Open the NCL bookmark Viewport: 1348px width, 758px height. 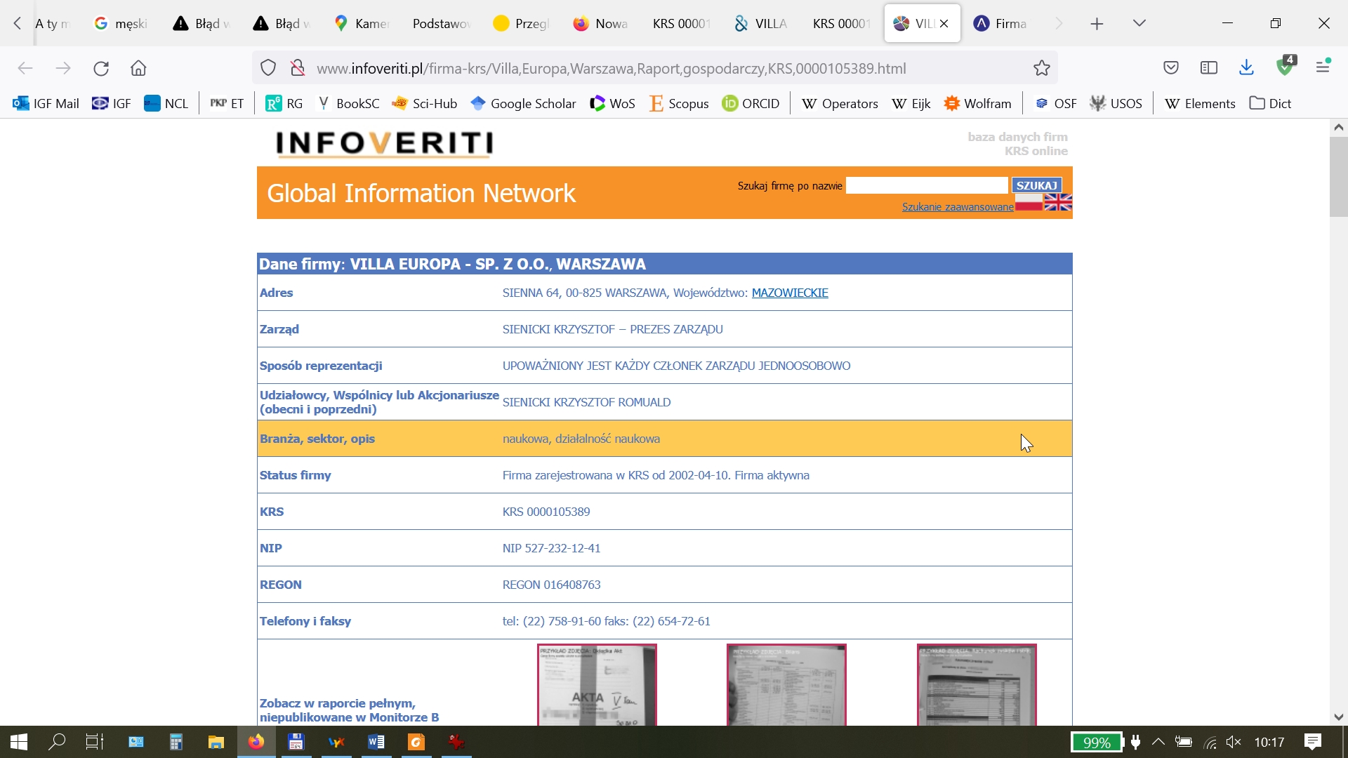coord(166,104)
